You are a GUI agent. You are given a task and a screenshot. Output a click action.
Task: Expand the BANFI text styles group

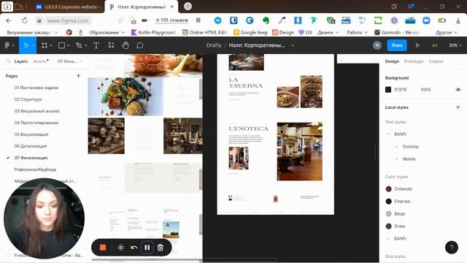(388, 134)
